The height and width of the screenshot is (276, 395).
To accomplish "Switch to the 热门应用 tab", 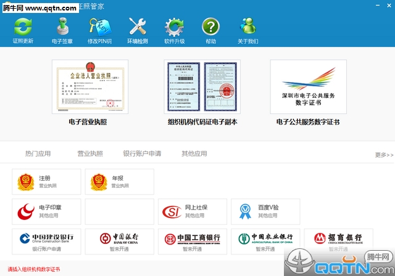I will (38, 153).
